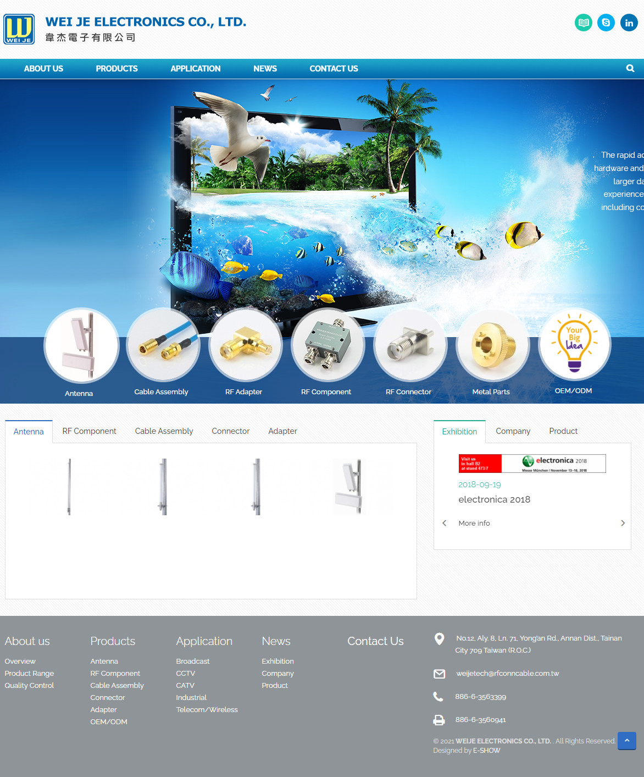This screenshot has height=777, width=644.
Task: Open the PRODUCTS menu
Action: point(116,69)
